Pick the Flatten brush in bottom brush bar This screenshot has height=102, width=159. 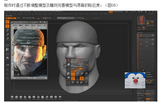coord(25,97)
